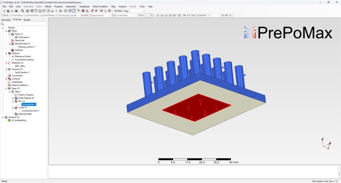Screen dimensions: 341x183
Task: Click the query/measure arrow tool icon
Action: [x=92, y=11]
